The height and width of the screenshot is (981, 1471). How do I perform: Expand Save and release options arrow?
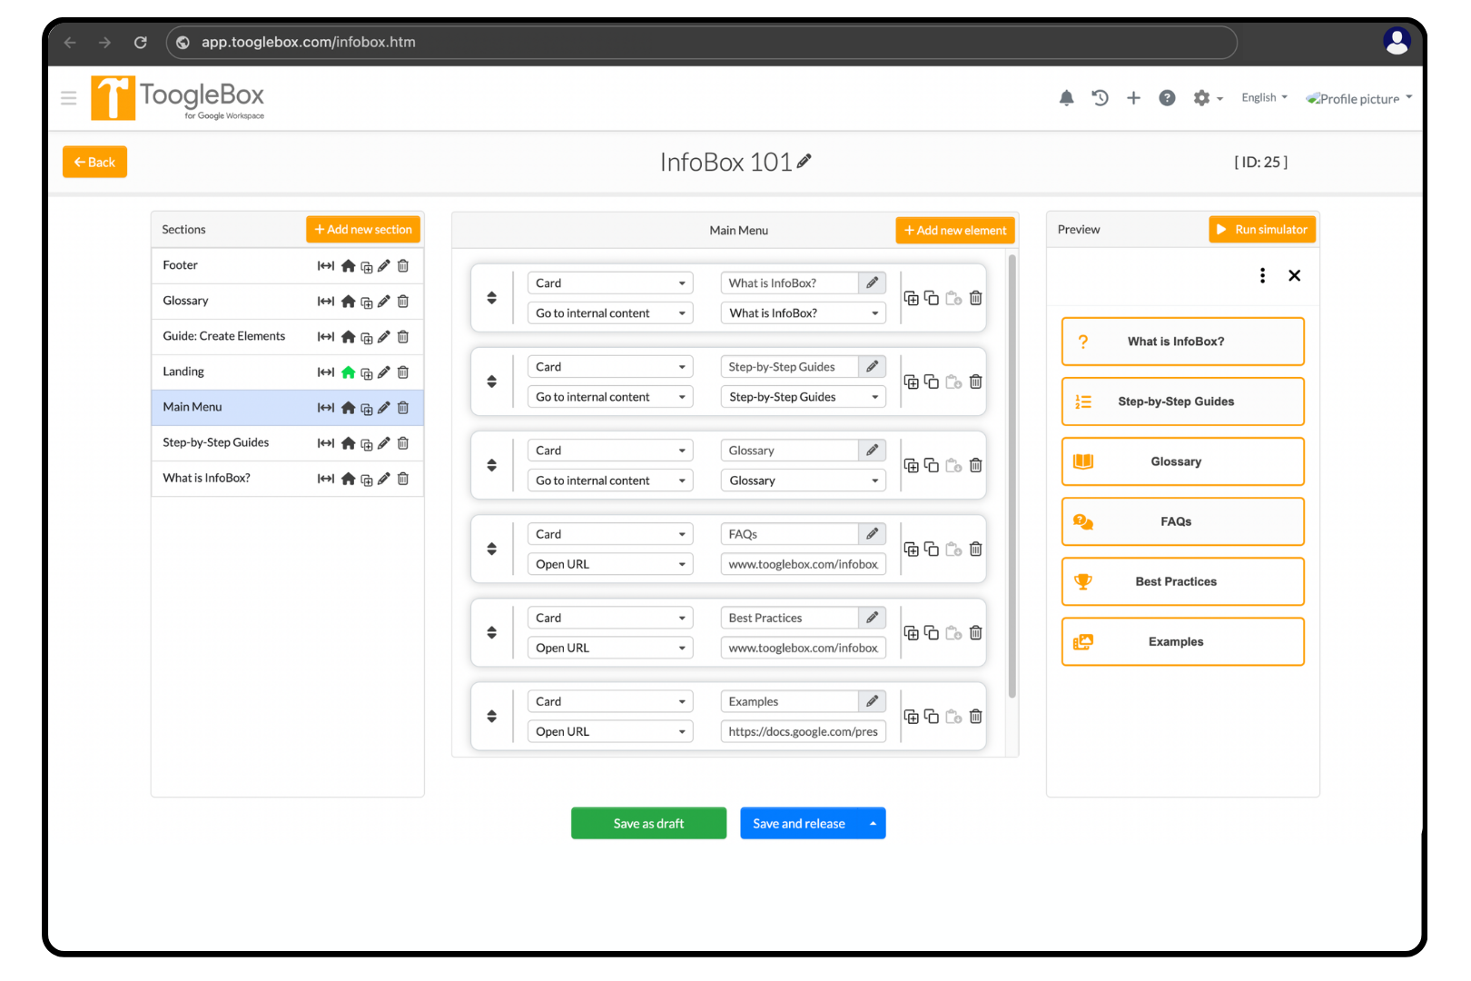click(x=873, y=823)
